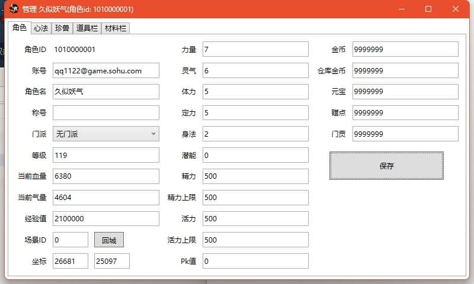Click the 仓库金币 input field
This screenshot has height=284, width=474.
405,70
